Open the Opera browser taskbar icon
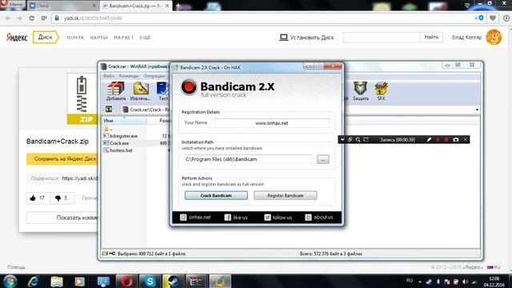The width and height of the screenshot is (512, 288). pos(126,281)
